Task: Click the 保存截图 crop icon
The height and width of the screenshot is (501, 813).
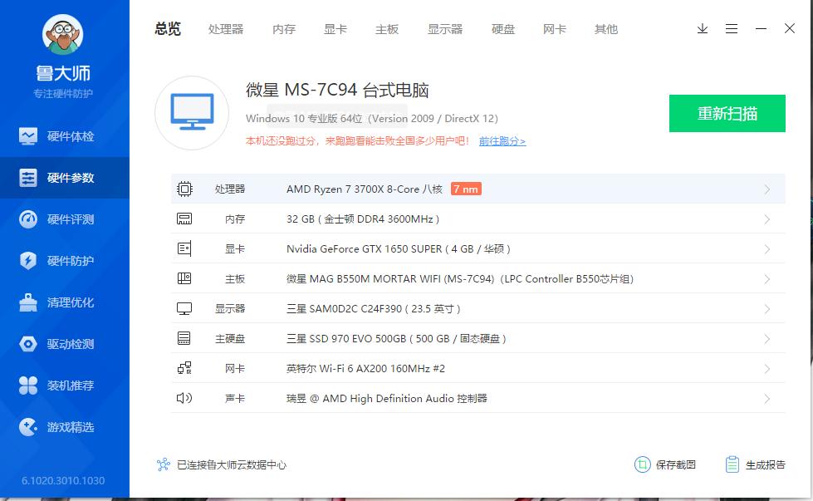Action: tap(643, 464)
